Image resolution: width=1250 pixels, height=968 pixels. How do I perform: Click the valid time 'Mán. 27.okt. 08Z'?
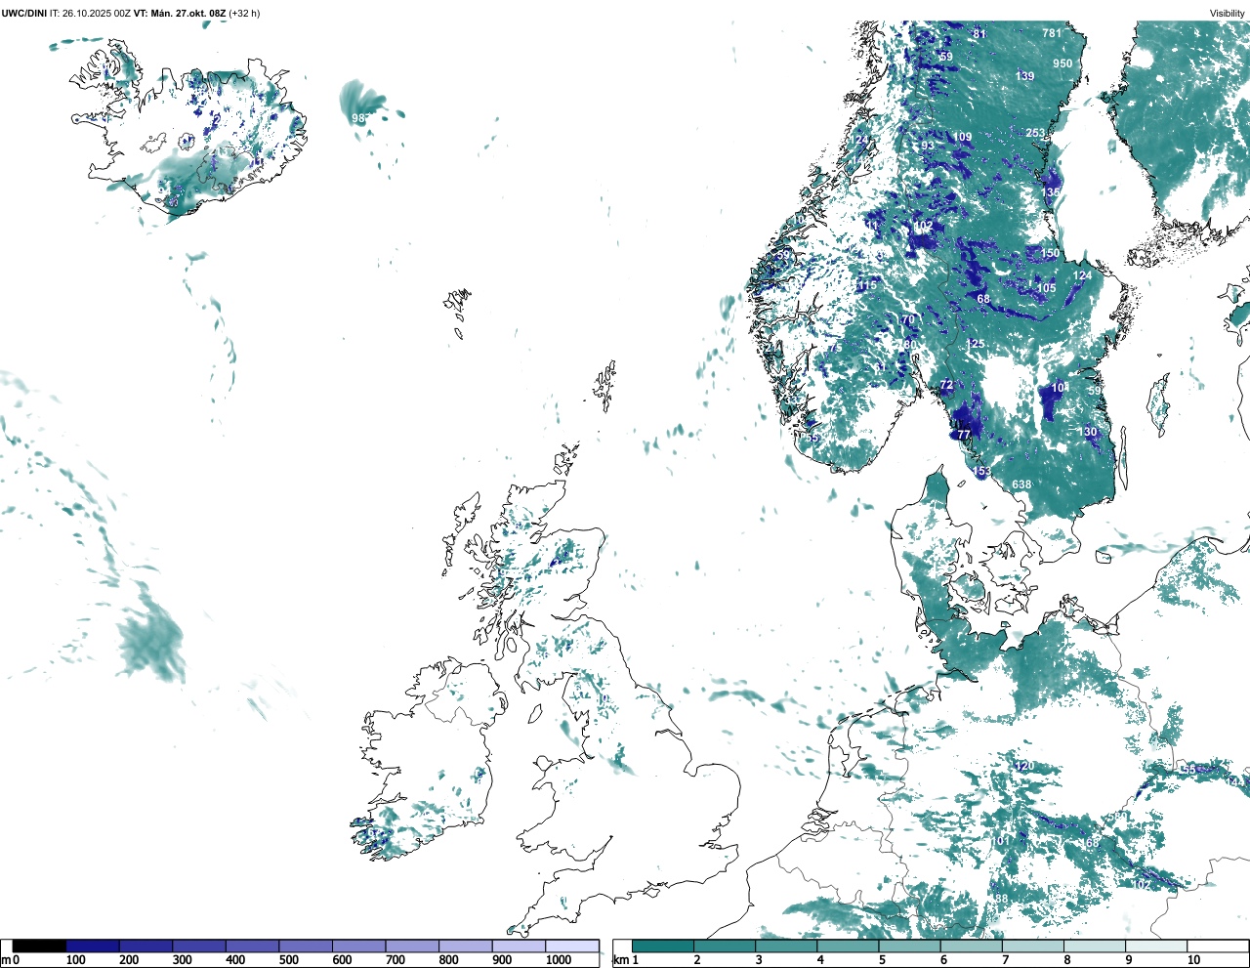[x=187, y=13]
